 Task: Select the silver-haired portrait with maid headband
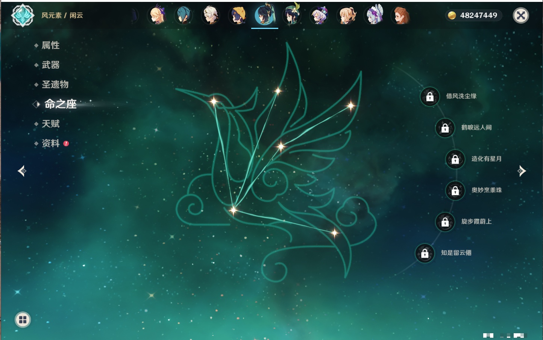pyautogui.click(x=374, y=15)
